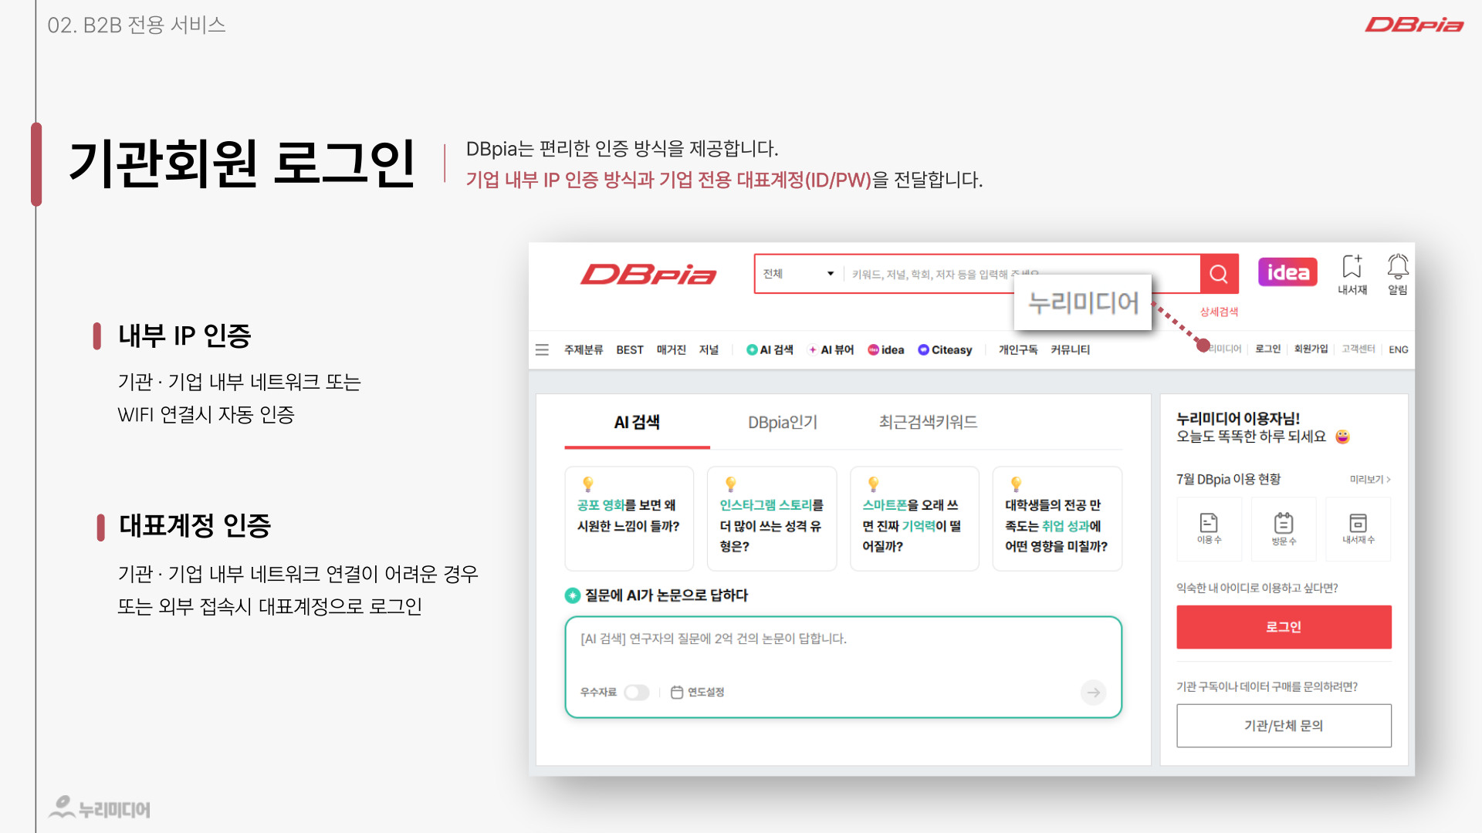Open 연도설정 calendar option
The height and width of the screenshot is (833, 1482).
[x=697, y=693]
